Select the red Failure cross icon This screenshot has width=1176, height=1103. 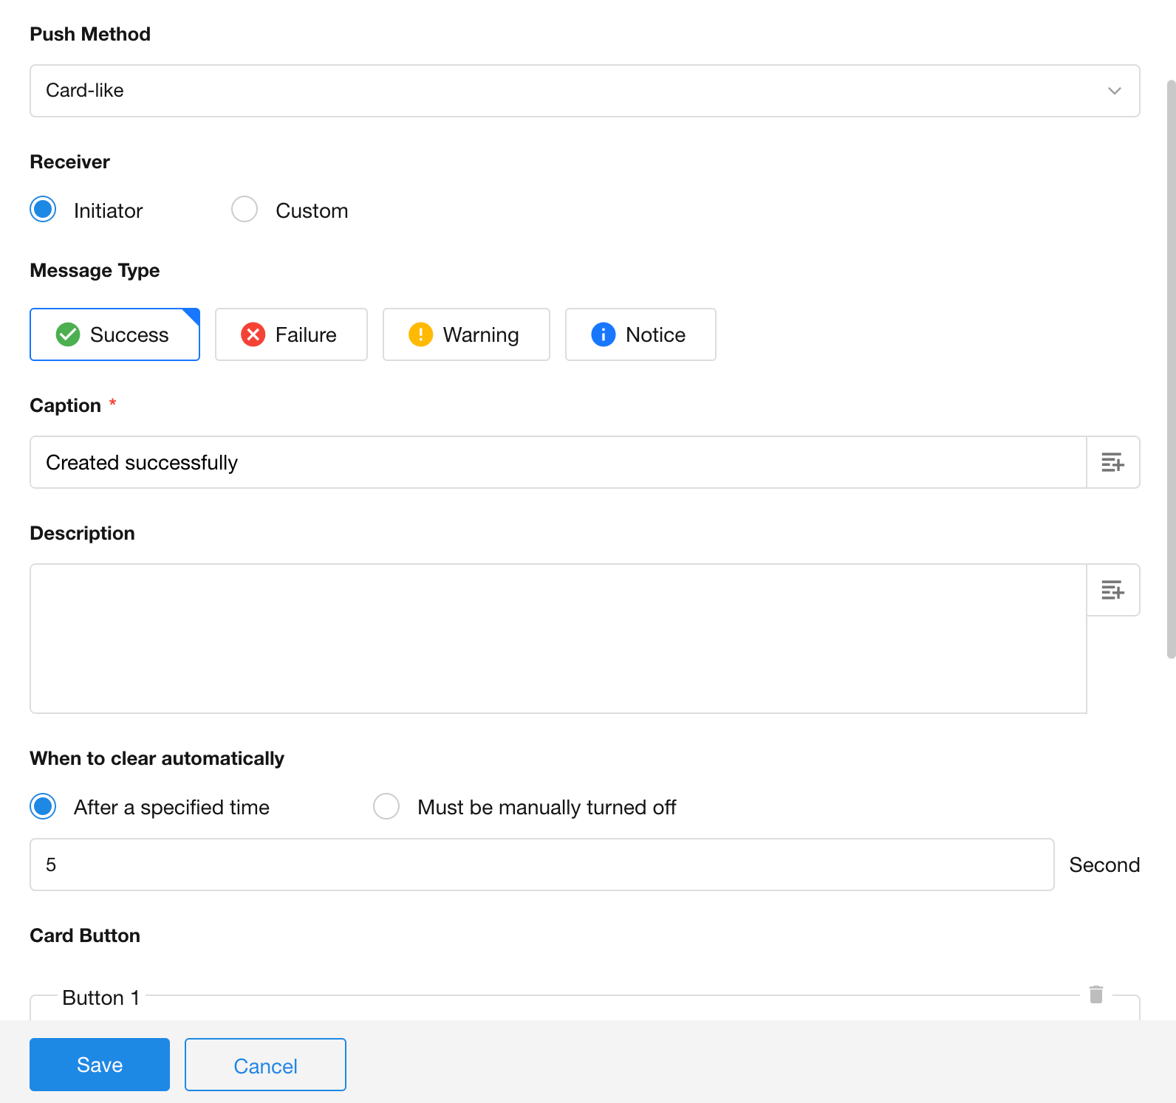(x=253, y=334)
